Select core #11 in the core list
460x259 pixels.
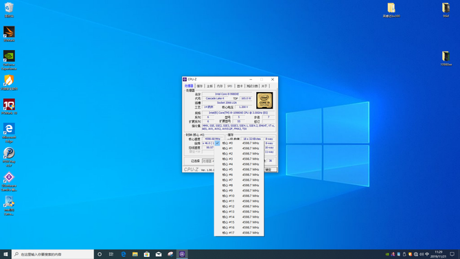pyautogui.click(x=239, y=201)
